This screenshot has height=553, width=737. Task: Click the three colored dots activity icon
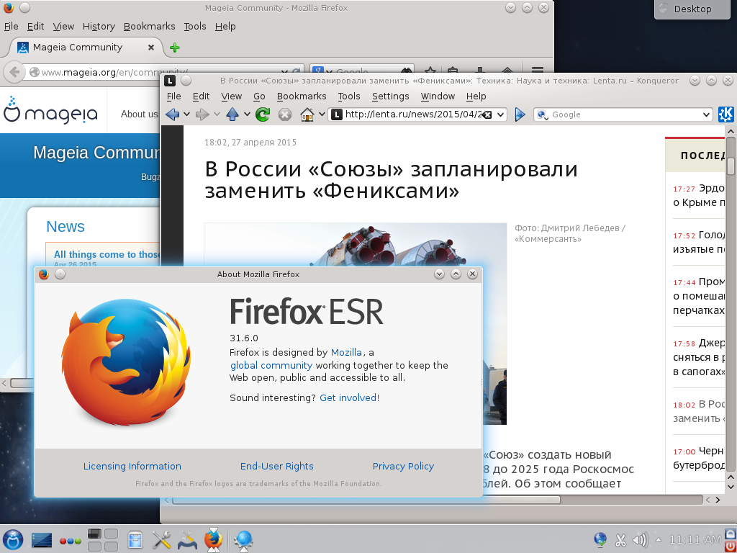pos(70,541)
